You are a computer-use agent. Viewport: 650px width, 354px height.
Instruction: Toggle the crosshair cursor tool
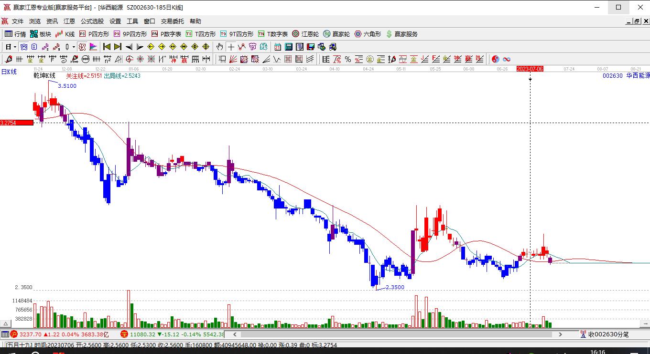[x=231, y=47]
